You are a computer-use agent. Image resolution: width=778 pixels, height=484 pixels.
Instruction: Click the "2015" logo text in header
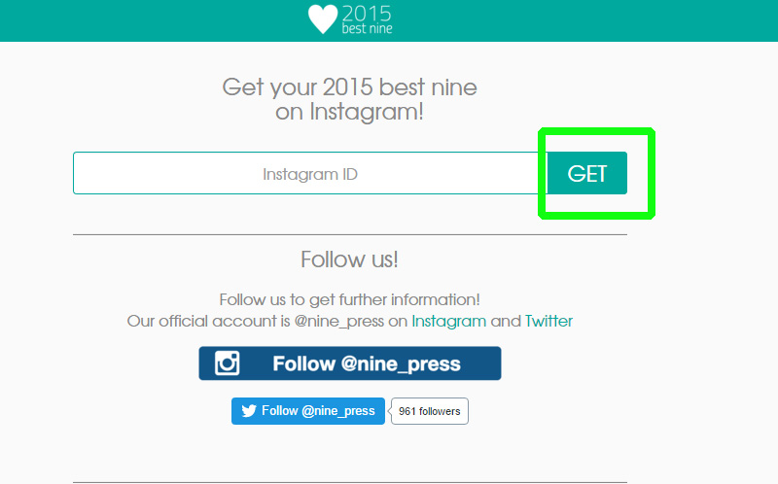click(368, 13)
